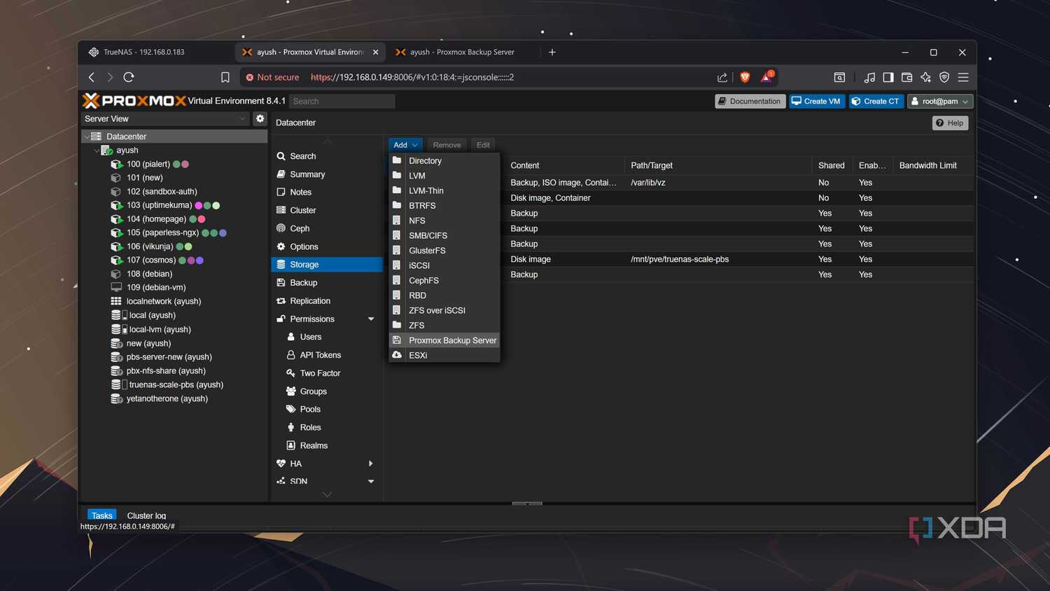The height and width of the screenshot is (591, 1050).
Task: Select truenas-scale-pbs (ayush) storage in tree
Action: pyautogui.click(x=174, y=384)
